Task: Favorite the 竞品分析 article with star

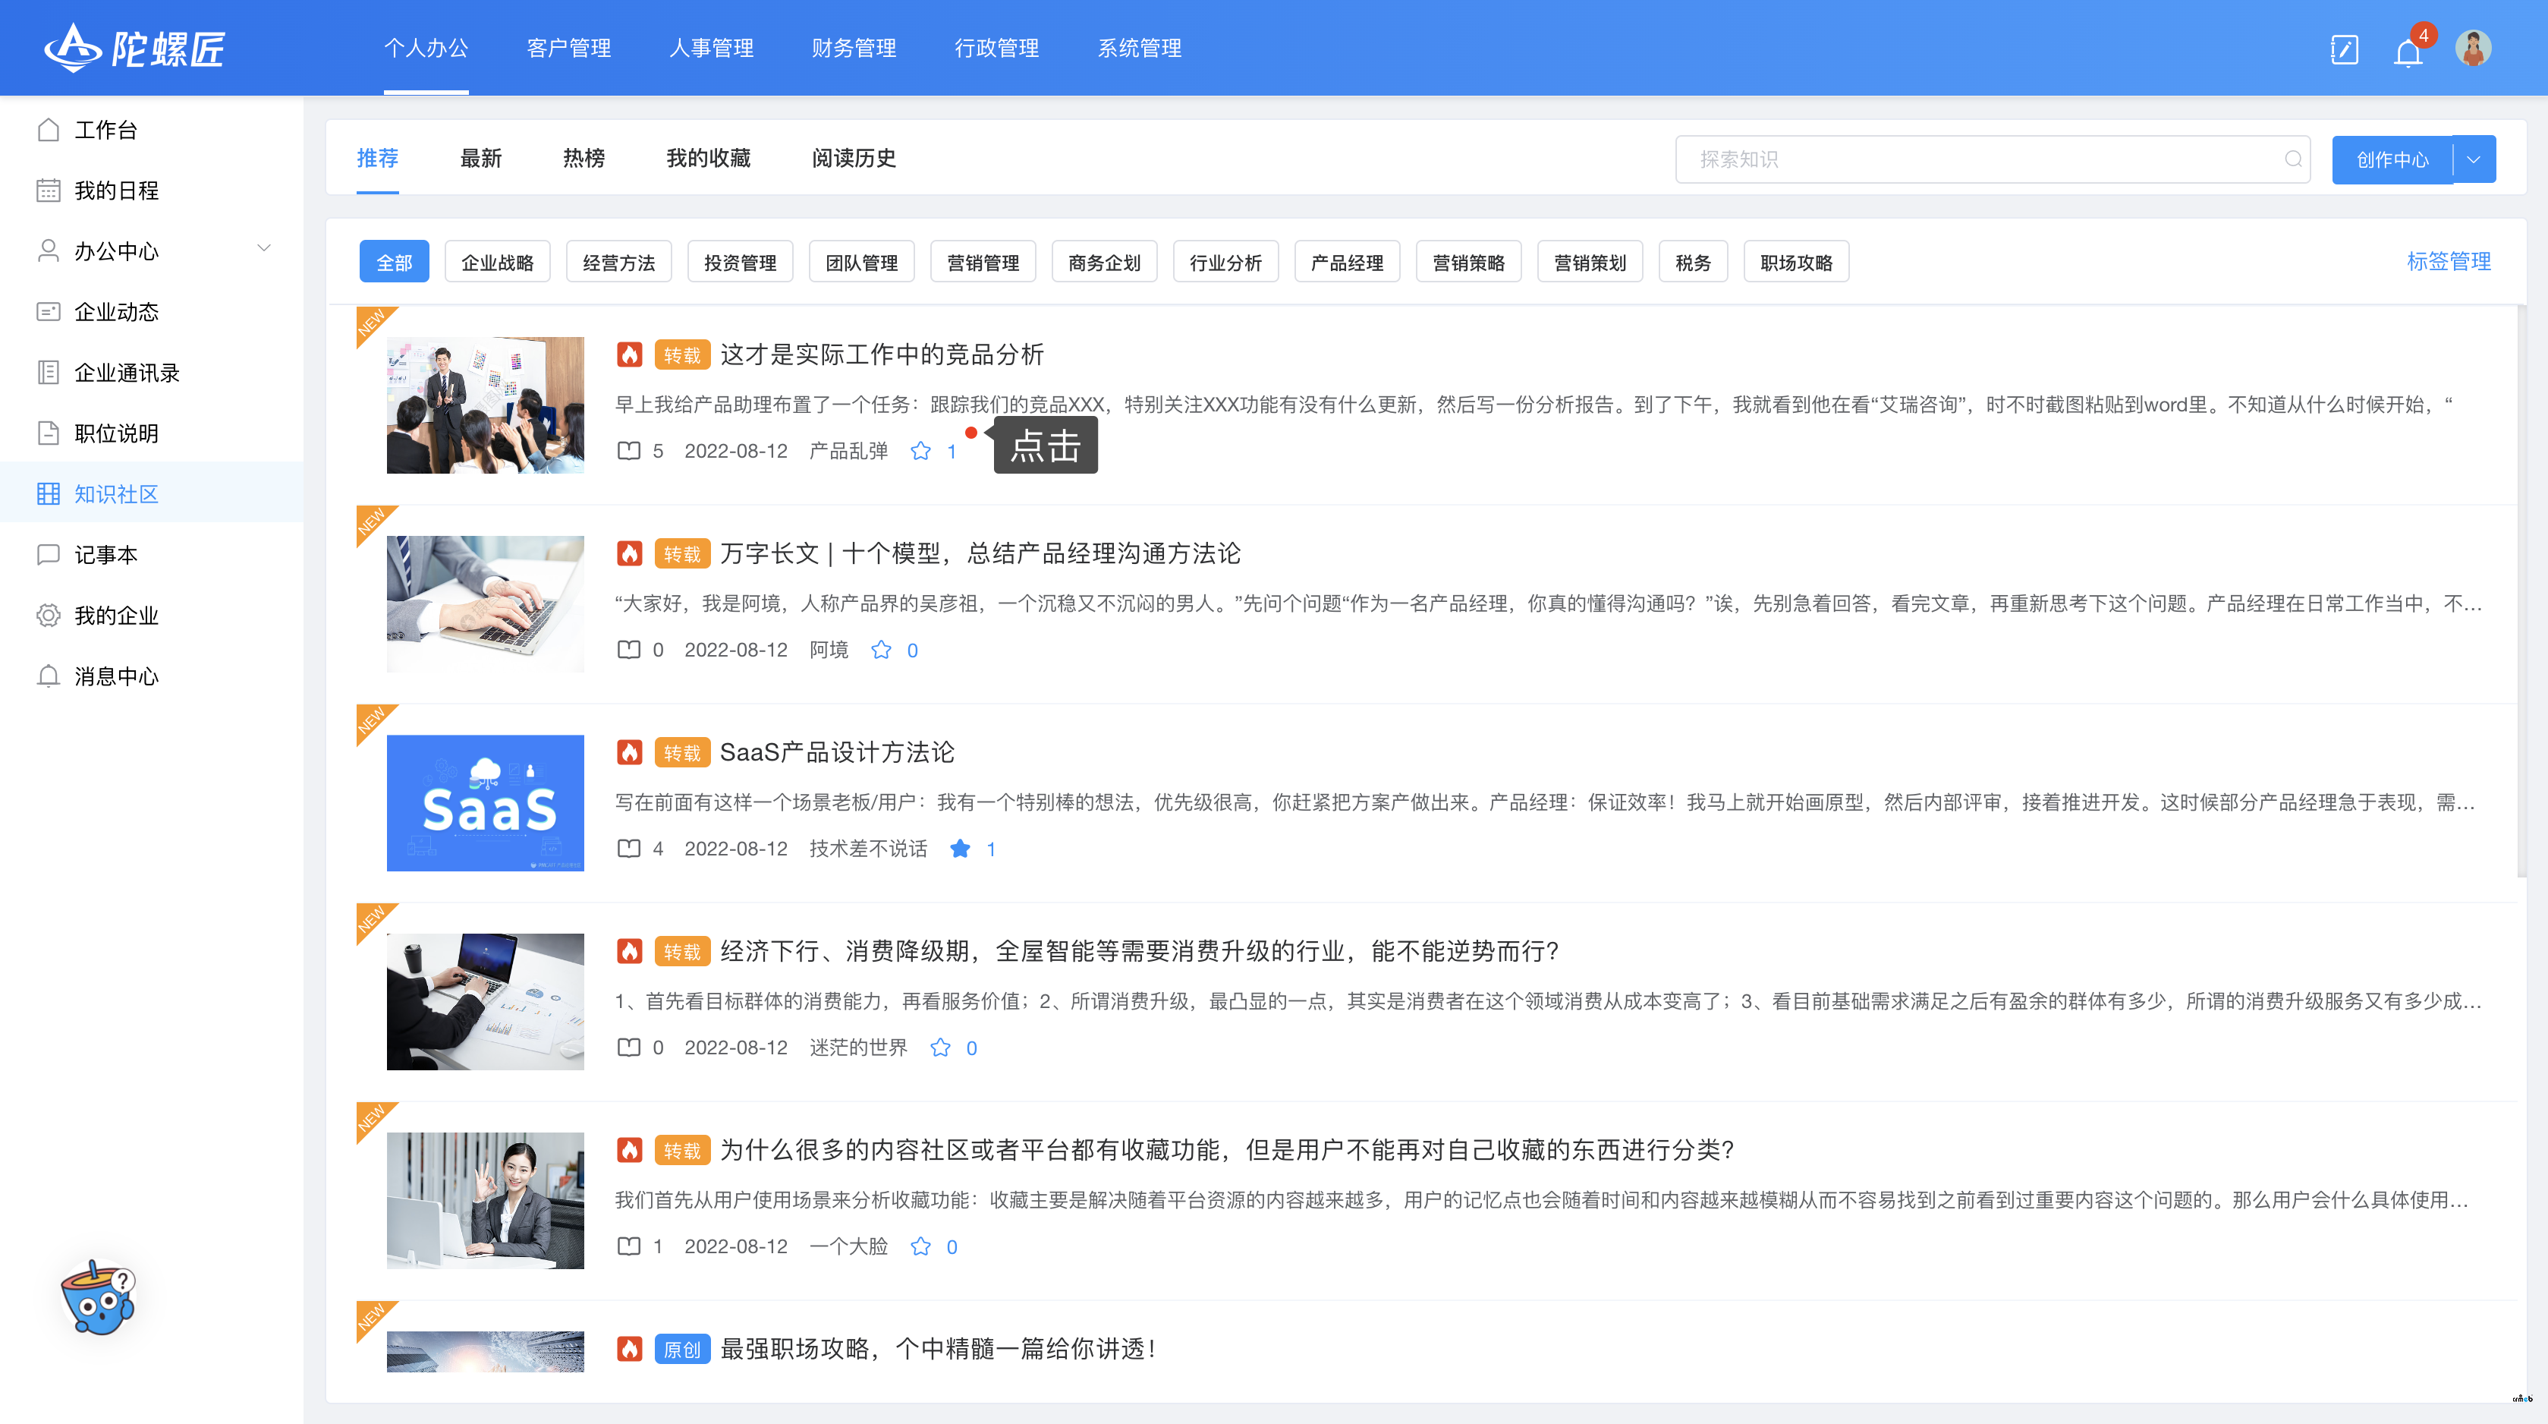Action: pyautogui.click(x=920, y=451)
